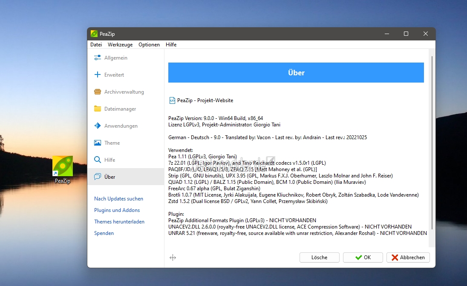Click the PeaZip Version 9.0.0 text line

(216, 118)
